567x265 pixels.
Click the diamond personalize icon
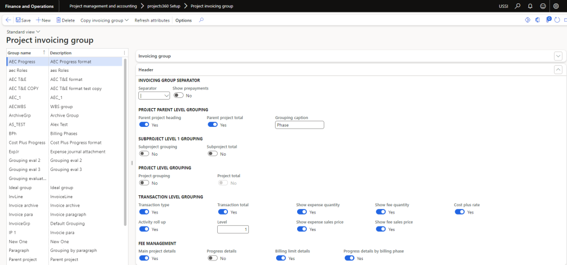[x=527, y=20]
